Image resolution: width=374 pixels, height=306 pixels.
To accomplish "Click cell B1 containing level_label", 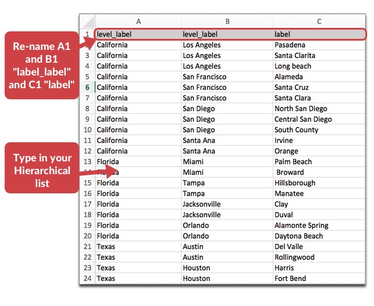I will coord(227,34).
